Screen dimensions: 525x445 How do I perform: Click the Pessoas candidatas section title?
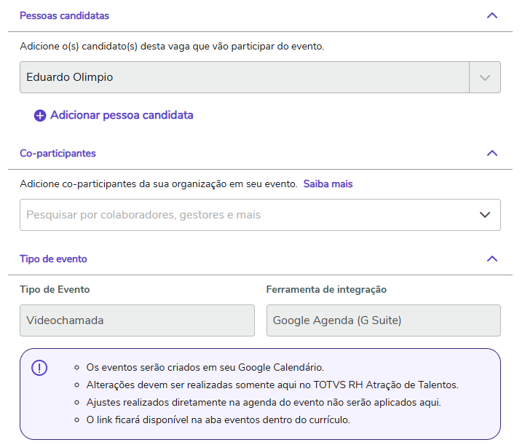click(x=65, y=15)
